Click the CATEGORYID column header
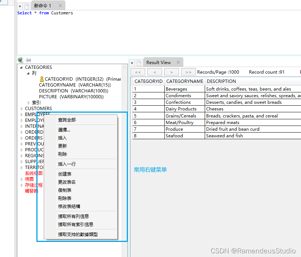Screen dimensions: 301x257 tap(148, 81)
